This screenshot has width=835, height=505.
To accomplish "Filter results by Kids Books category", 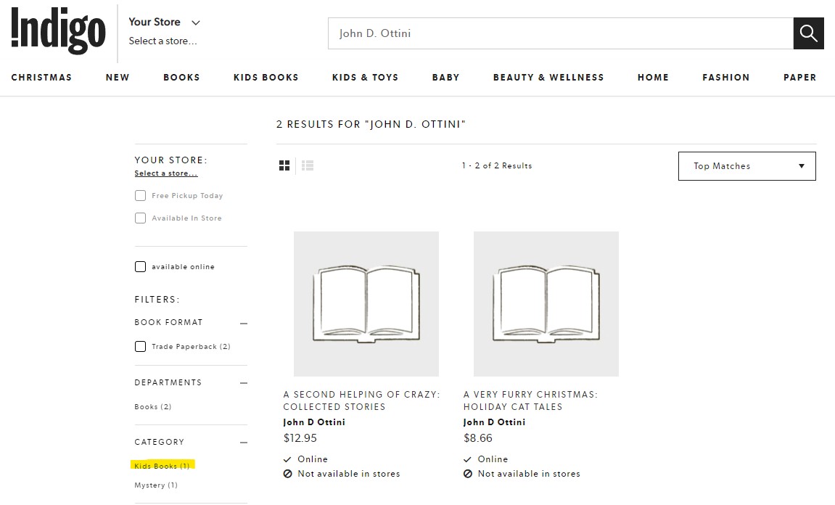I will coord(161,466).
